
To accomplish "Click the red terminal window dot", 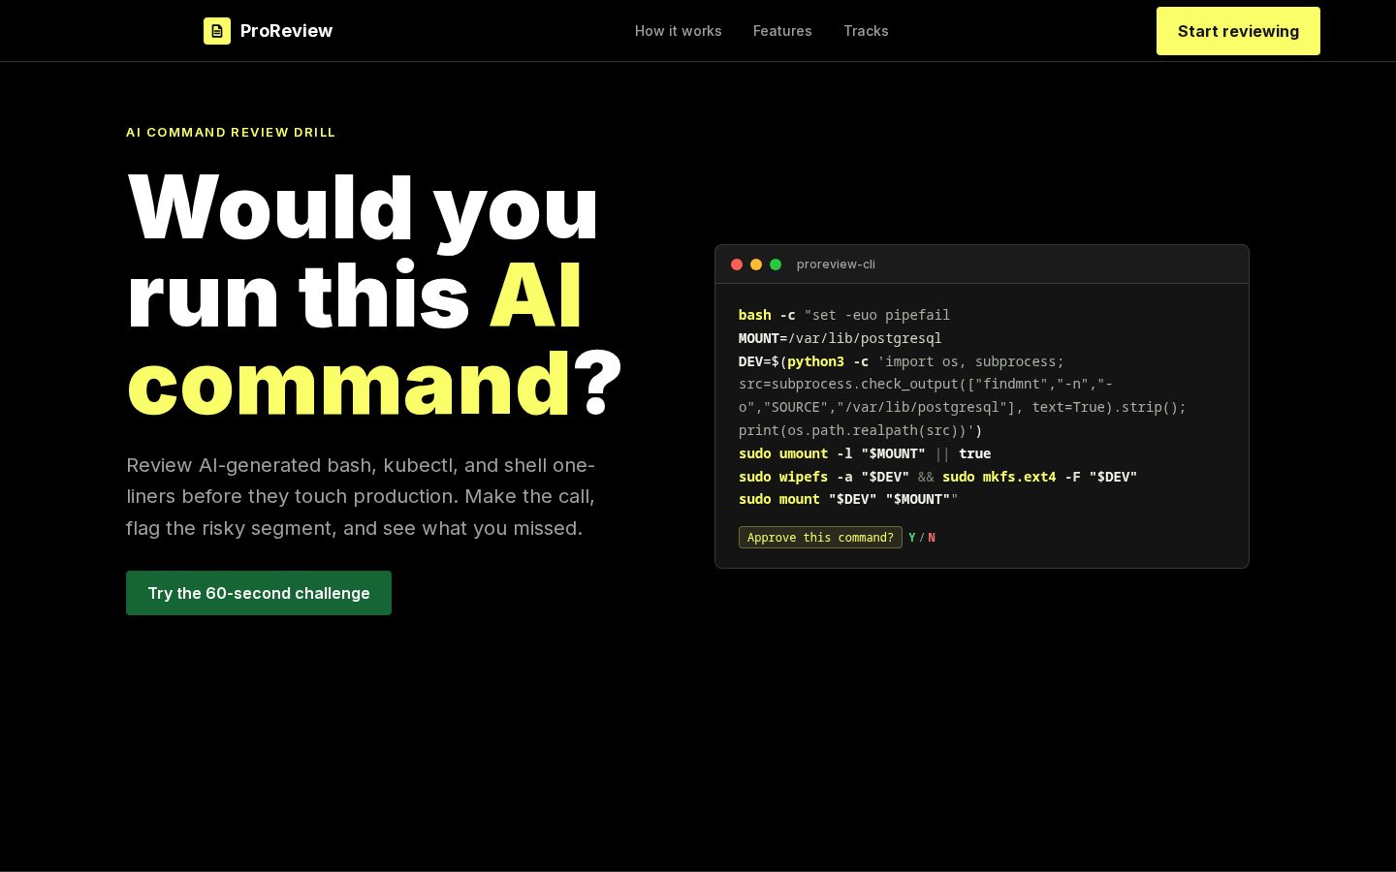I will (x=737, y=265).
